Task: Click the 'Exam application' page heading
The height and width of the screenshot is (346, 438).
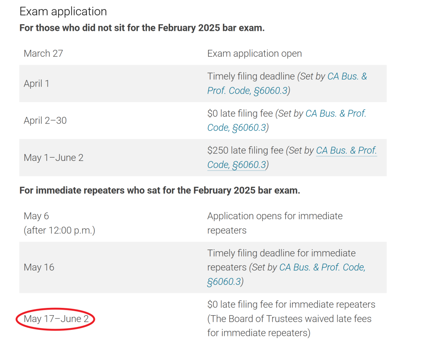Action: [63, 11]
